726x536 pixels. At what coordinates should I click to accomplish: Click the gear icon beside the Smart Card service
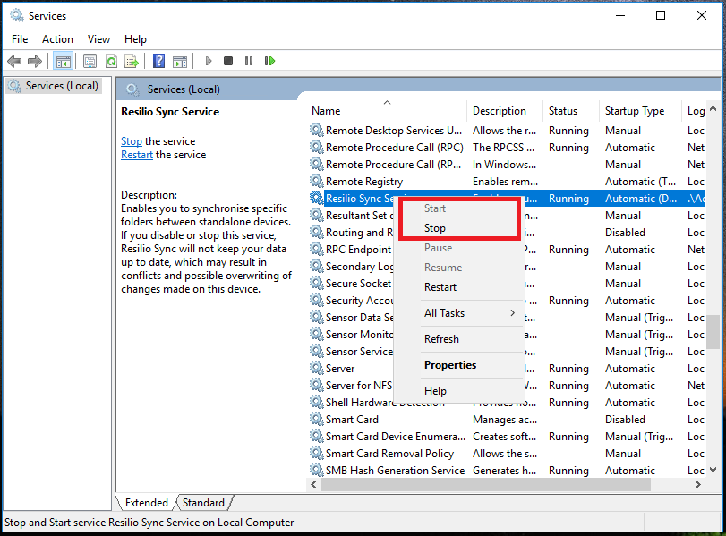(x=317, y=420)
